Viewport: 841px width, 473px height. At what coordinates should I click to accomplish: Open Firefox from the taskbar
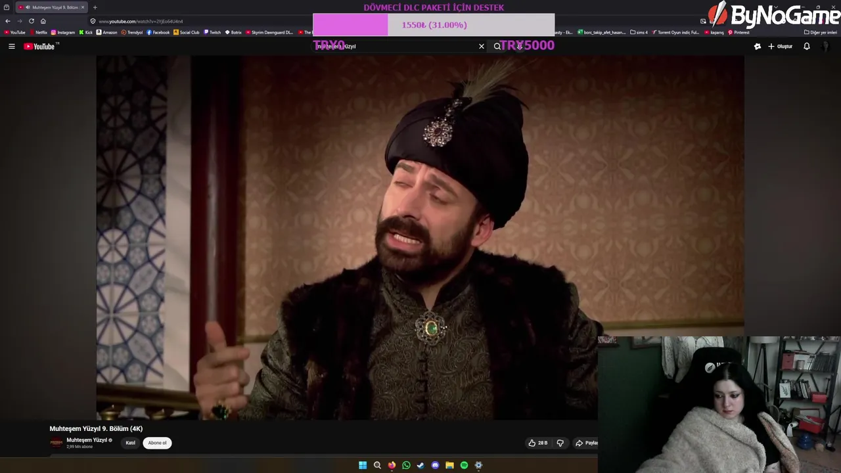tap(392, 465)
